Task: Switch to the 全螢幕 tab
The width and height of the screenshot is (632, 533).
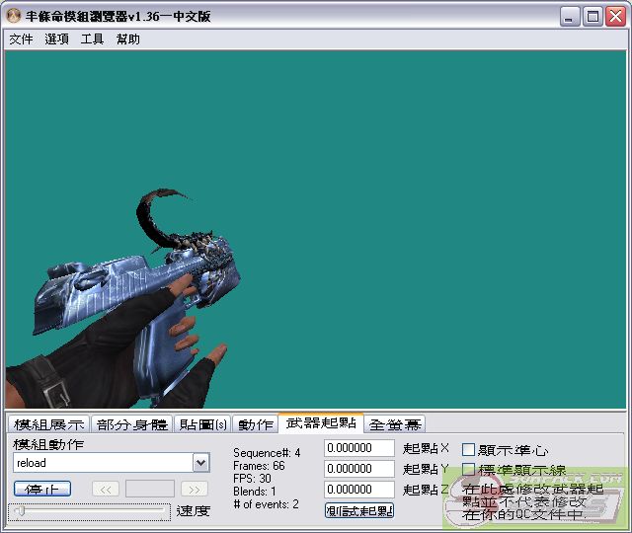Action: 395,424
